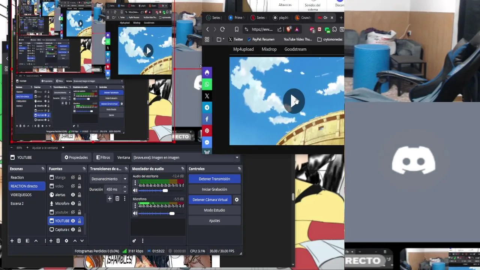Unlock the alertas source
Screen dimensions: 480x270
coord(79,195)
